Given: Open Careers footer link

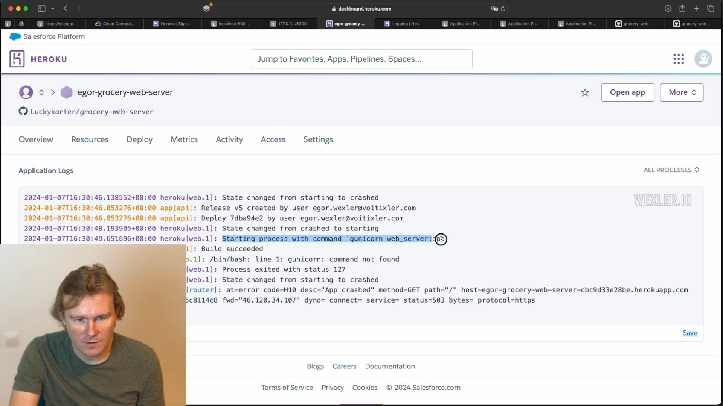Looking at the screenshot, I should [x=344, y=366].
